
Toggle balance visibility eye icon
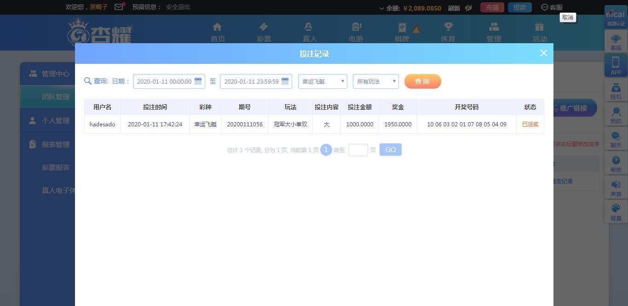pos(468,8)
